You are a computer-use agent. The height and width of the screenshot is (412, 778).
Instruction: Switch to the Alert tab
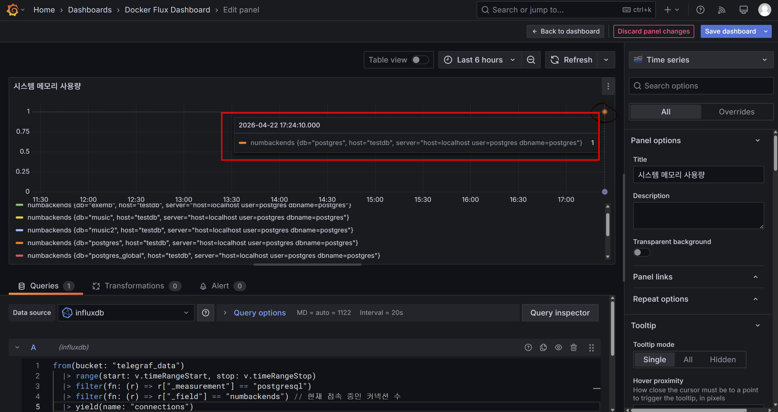pos(223,286)
